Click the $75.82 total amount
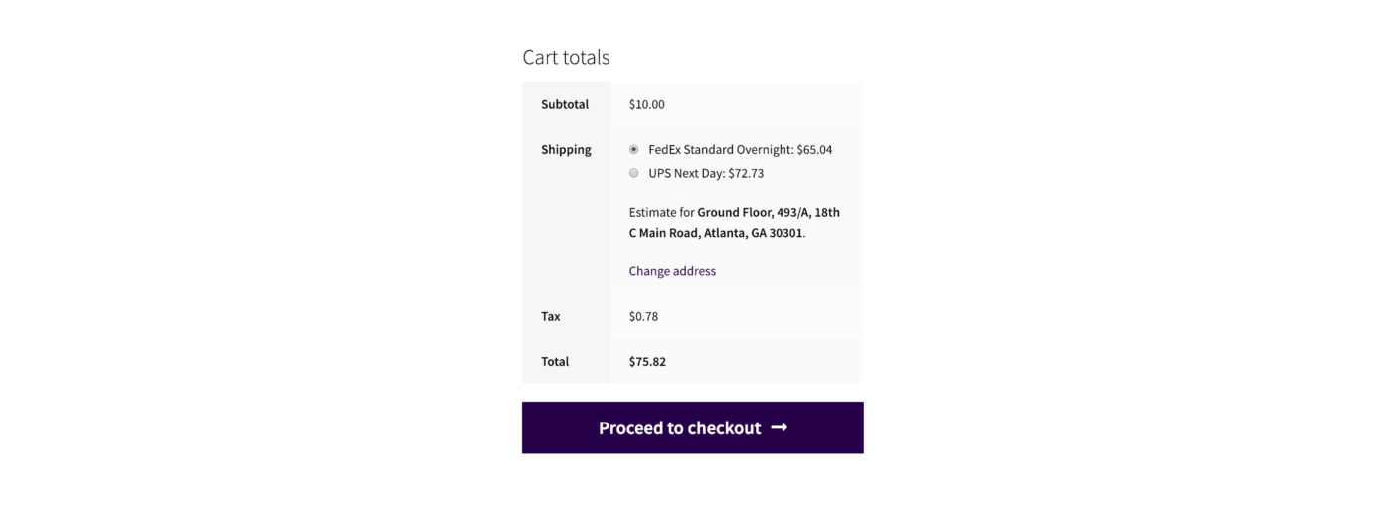 click(647, 362)
